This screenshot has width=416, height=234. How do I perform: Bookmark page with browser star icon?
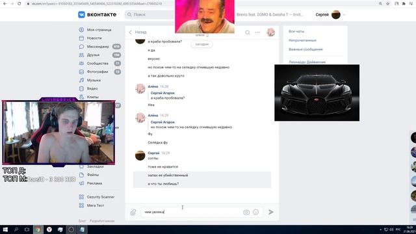(388, 4)
